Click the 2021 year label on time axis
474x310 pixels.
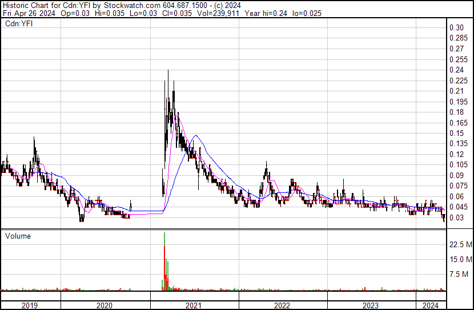(x=194, y=305)
